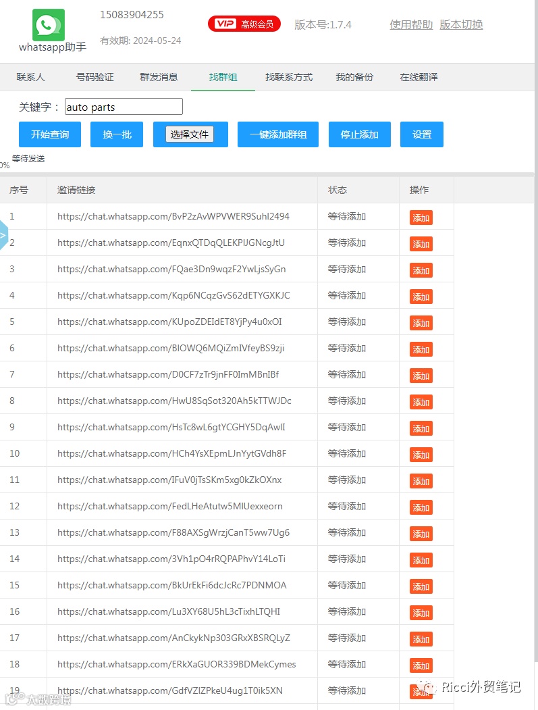Open the 使用帮助 link

[411, 24]
